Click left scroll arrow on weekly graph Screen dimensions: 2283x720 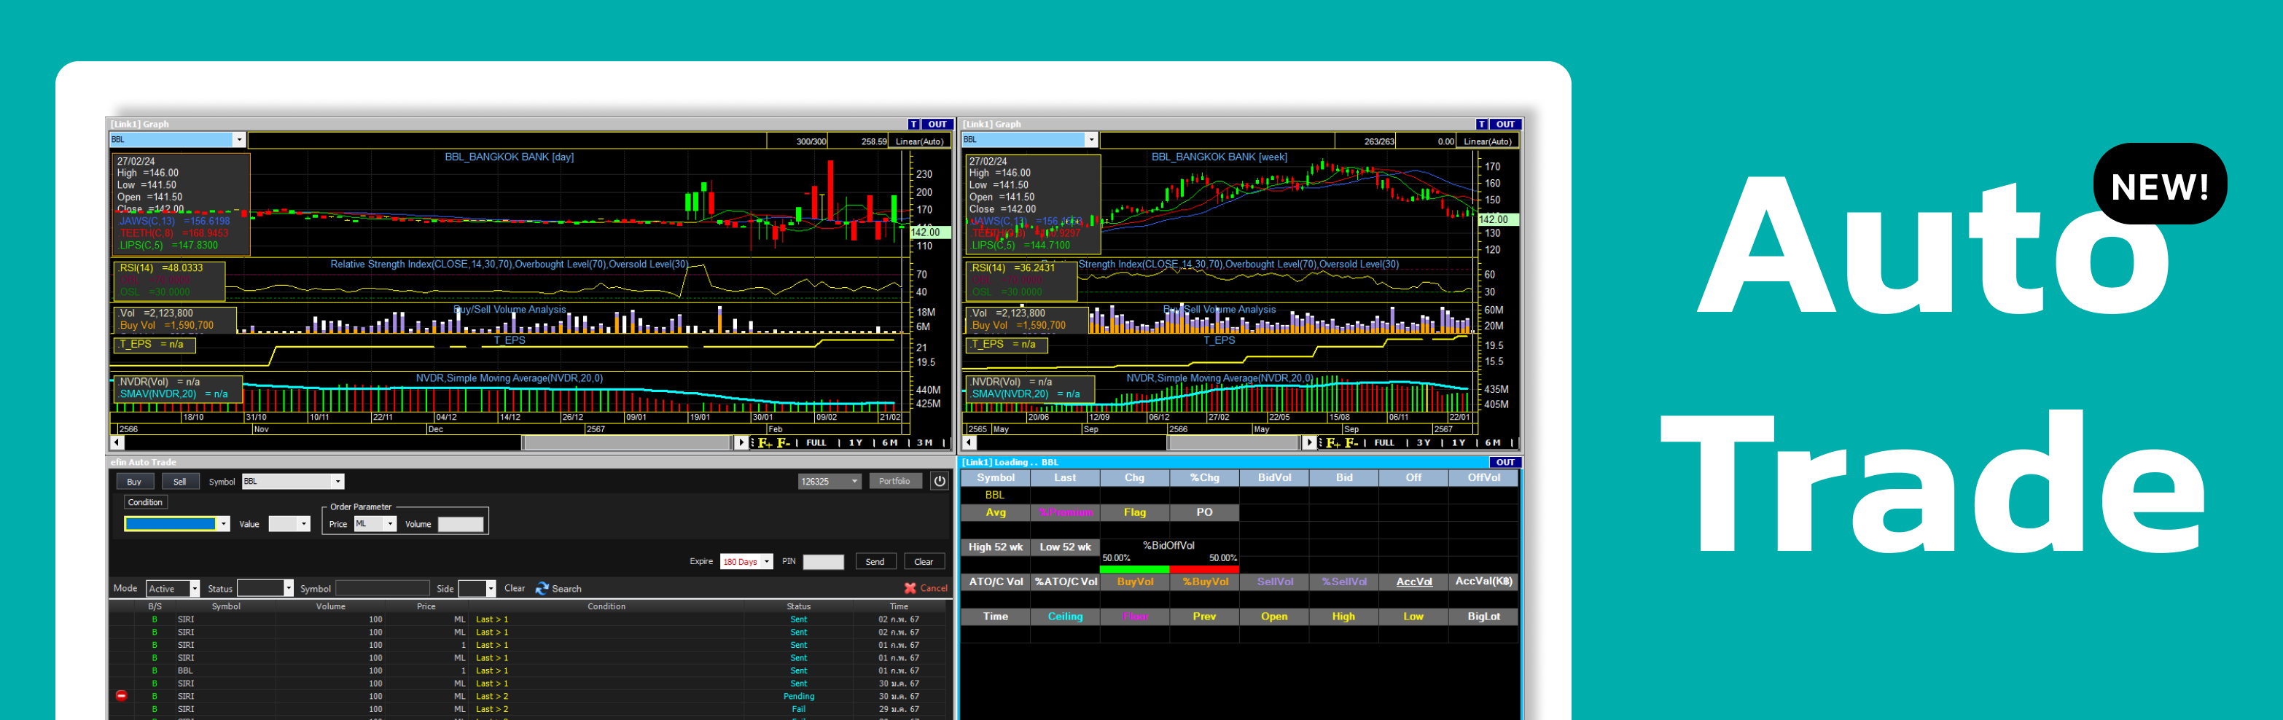[969, 442]
